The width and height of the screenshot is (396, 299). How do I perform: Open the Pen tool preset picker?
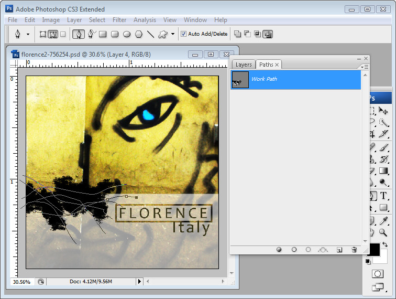point(28,34)
